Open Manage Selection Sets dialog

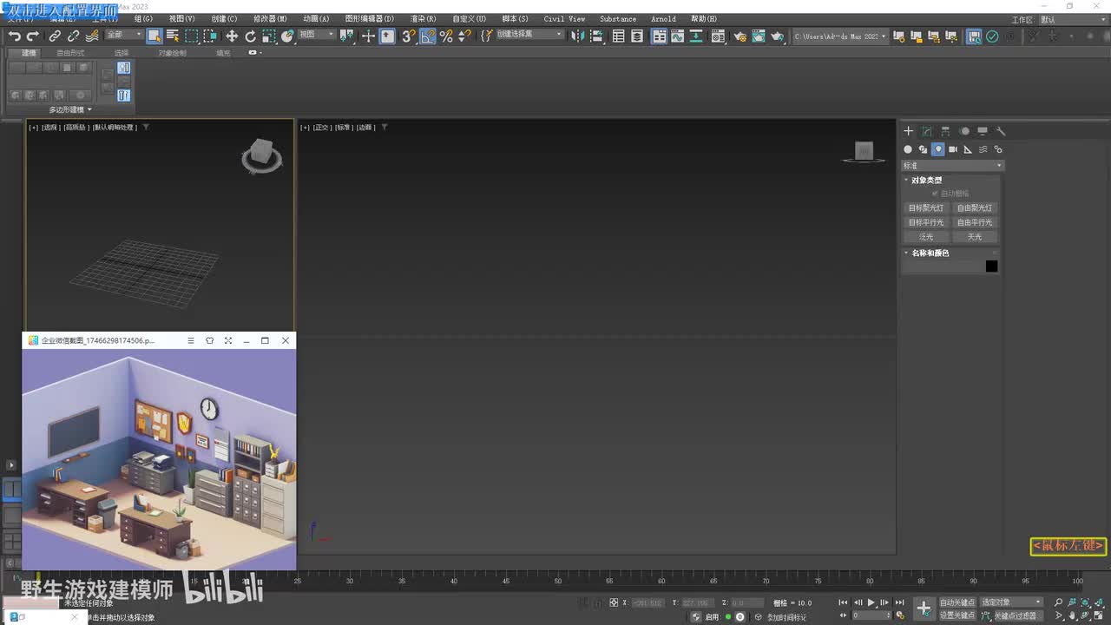pyautogui.click(x=487, y=36)
